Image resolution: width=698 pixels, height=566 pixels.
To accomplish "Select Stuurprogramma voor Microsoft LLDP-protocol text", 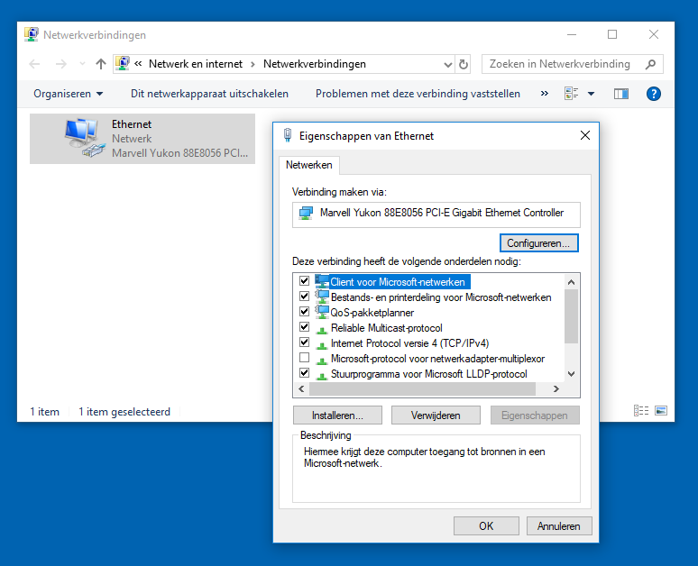I will pyautogui.click(x=428, y=374).
